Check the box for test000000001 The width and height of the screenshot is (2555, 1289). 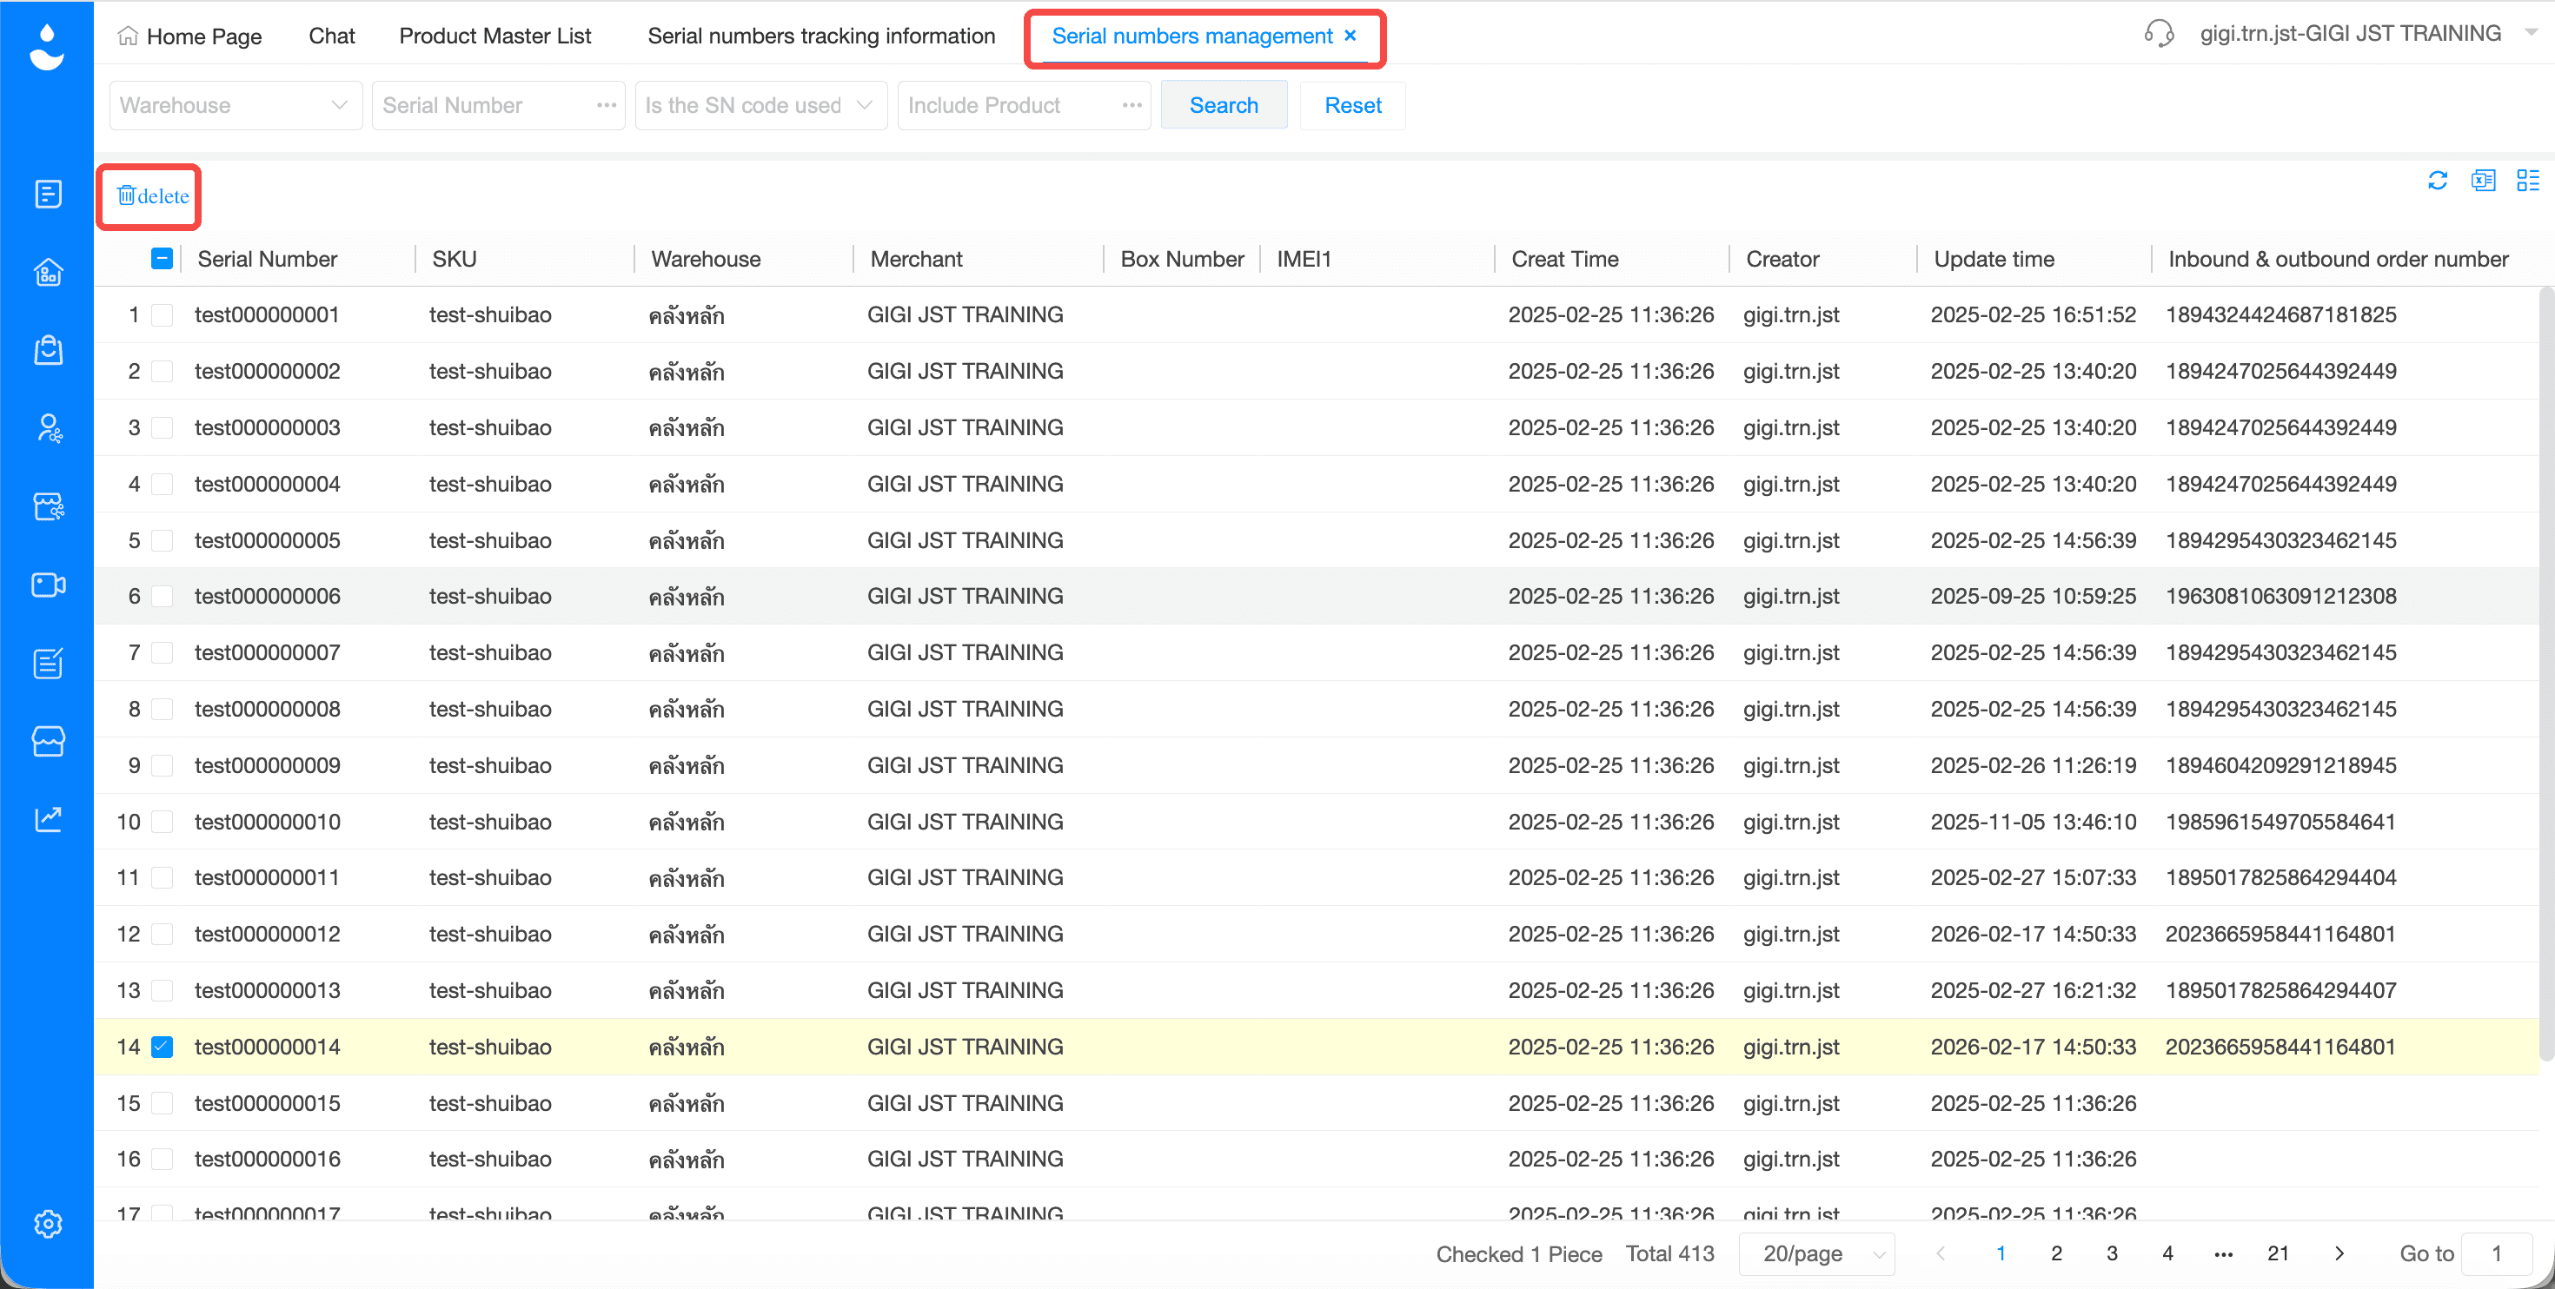[x=162, y=315]
